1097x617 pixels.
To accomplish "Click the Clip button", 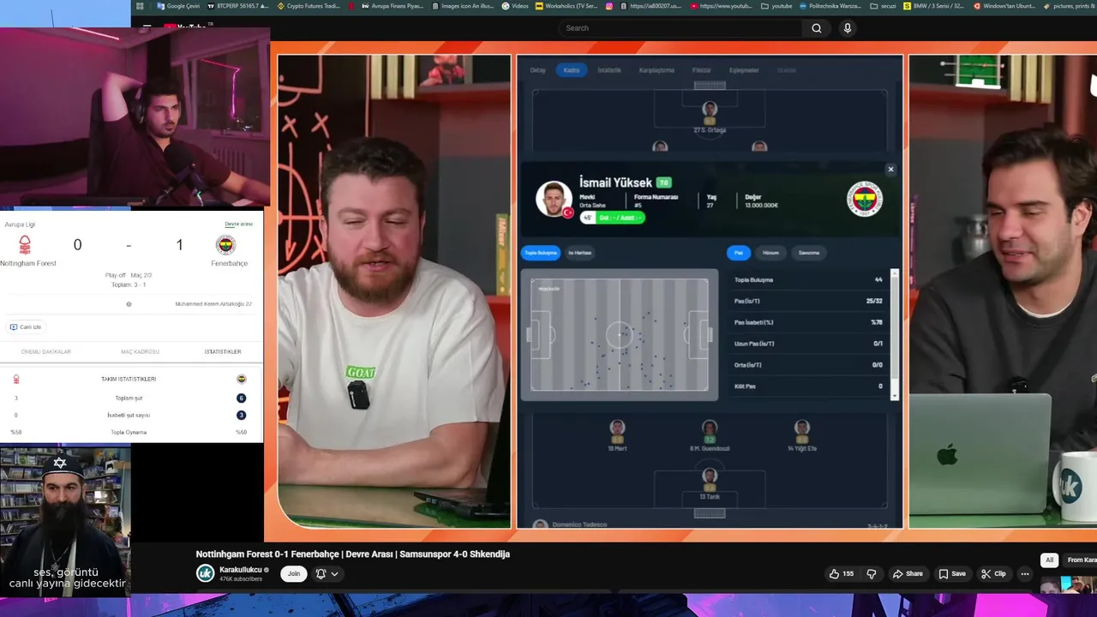I will pos(993,573).
